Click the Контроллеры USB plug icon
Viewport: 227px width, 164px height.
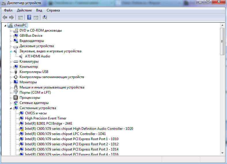(16, 72)
